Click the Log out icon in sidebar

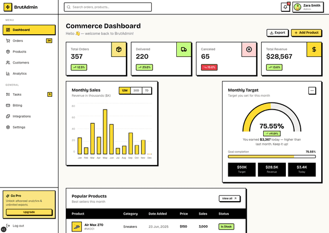tap(8, 226)
